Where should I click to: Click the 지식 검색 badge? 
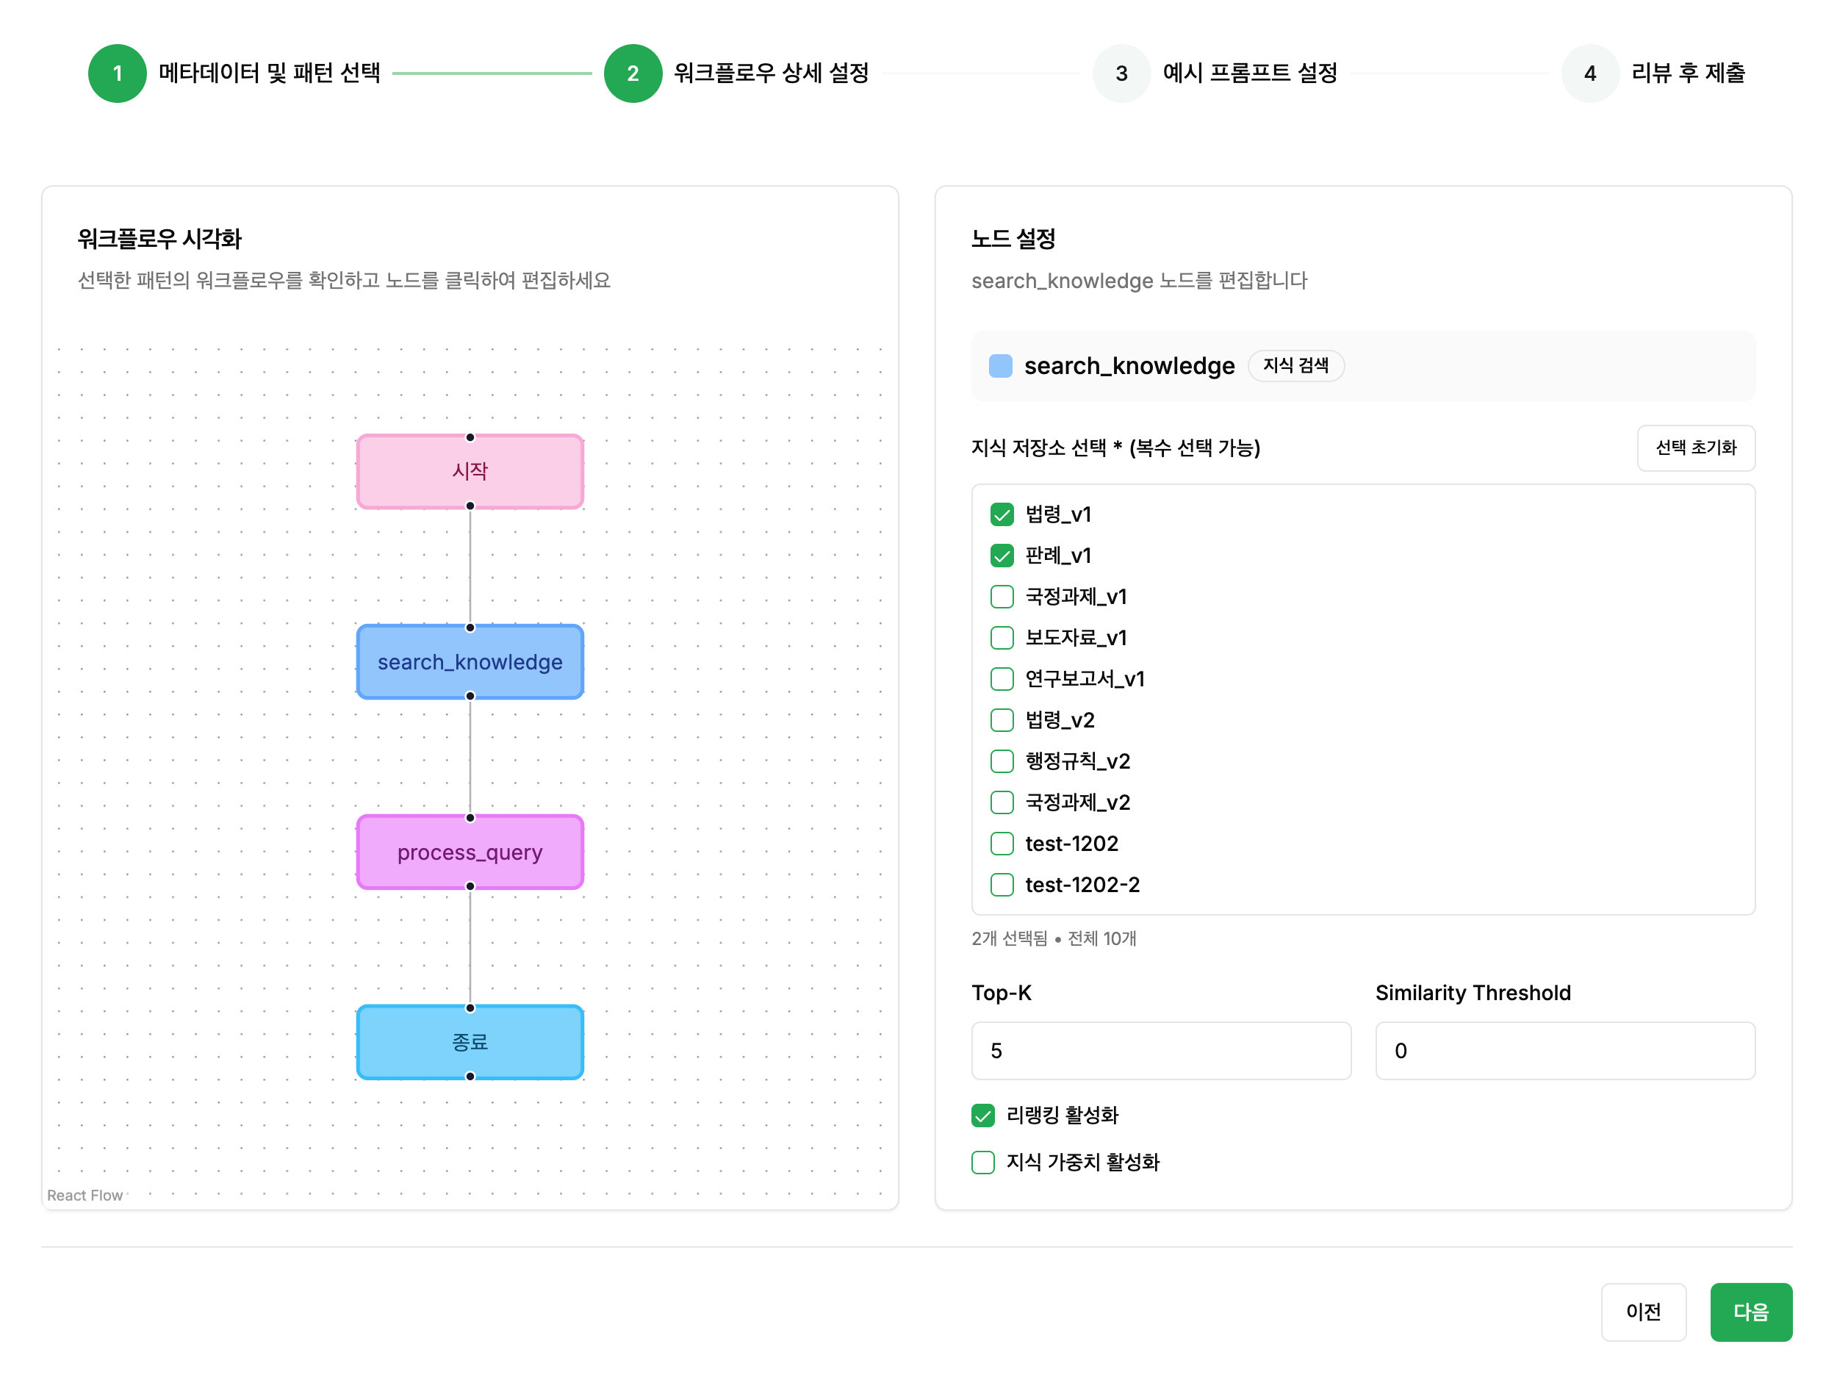pos(1295,365)
